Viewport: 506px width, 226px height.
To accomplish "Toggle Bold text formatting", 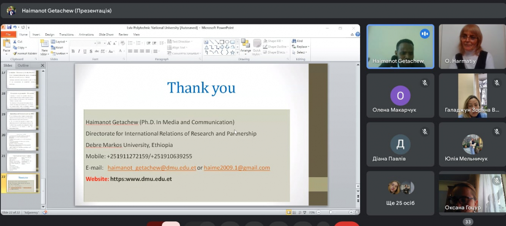I will coord(73,51).
